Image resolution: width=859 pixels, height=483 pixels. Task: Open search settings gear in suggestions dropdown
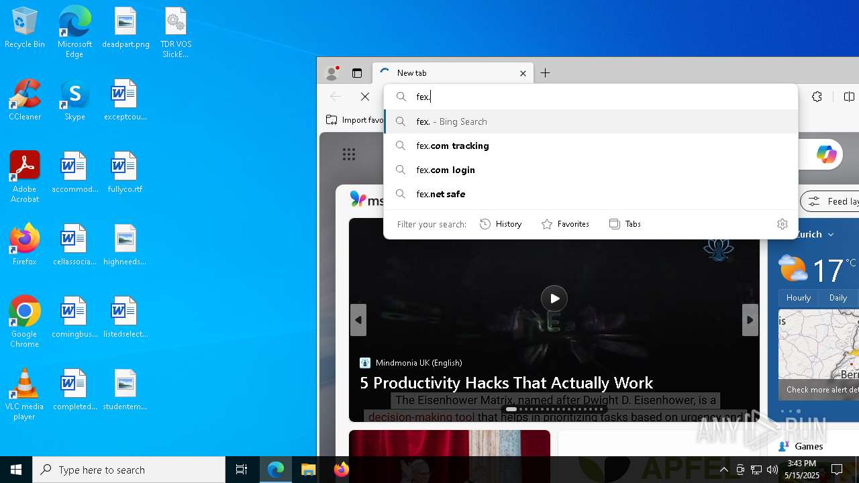coord(782,224)
